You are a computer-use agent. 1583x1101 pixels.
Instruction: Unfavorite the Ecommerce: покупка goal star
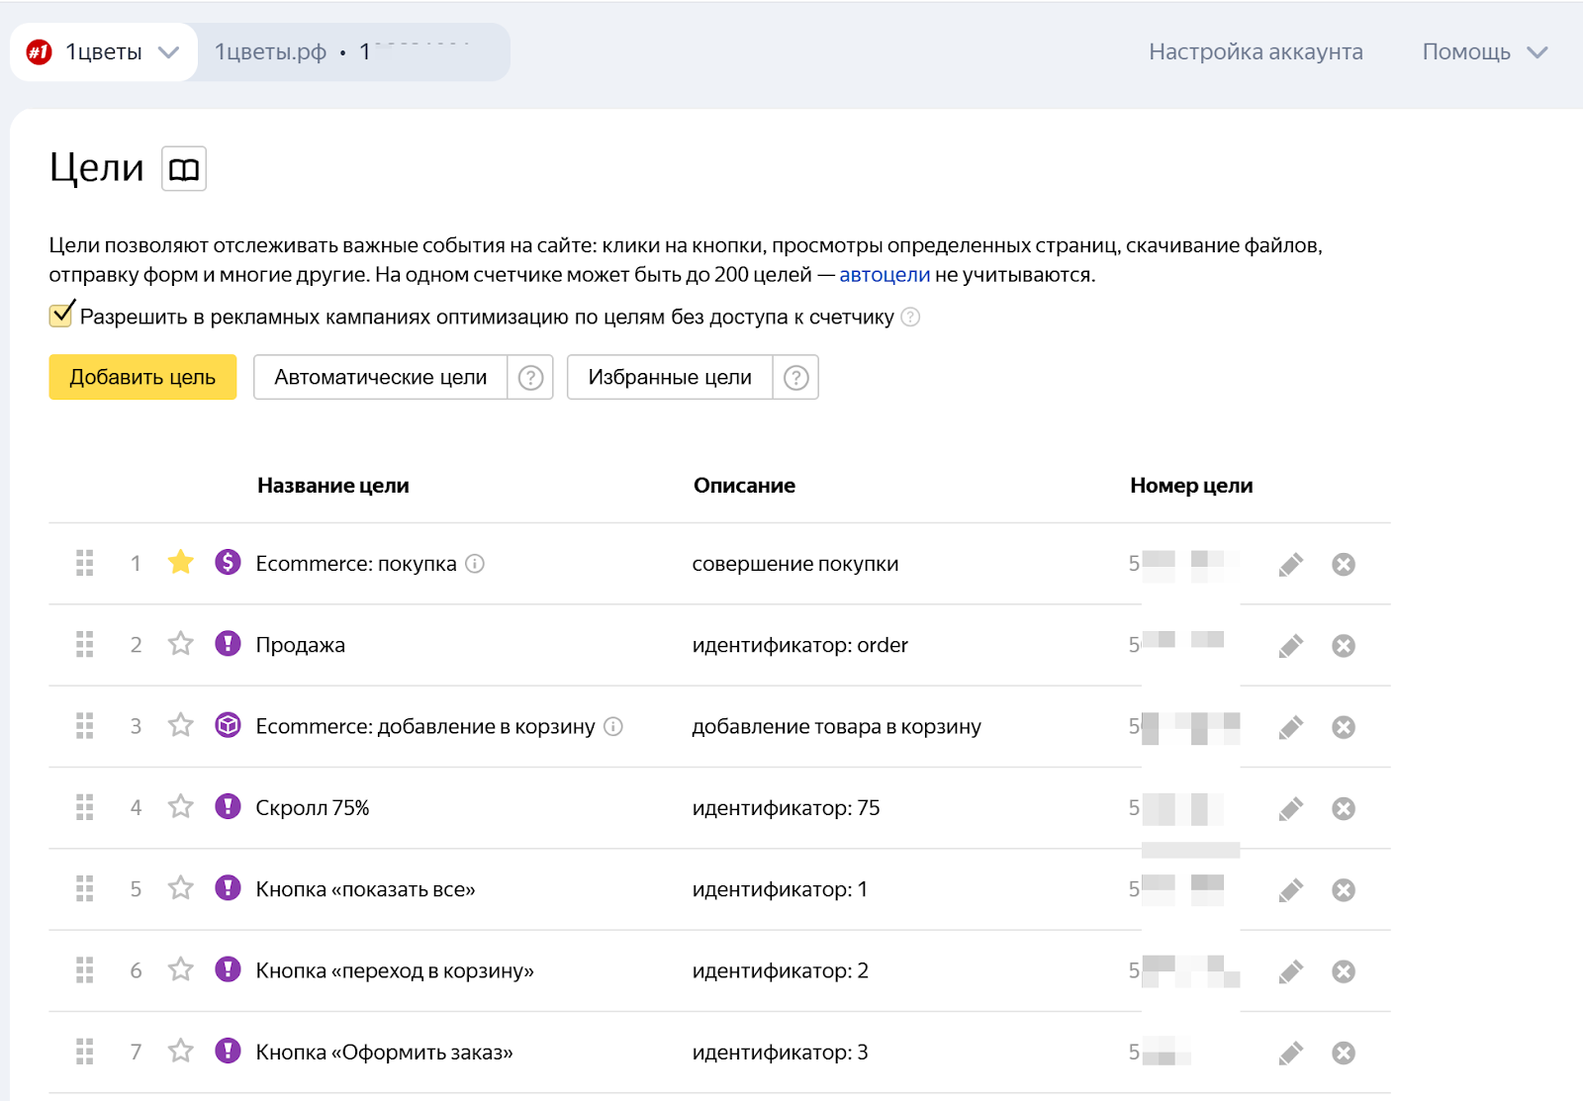coord(180,563)
